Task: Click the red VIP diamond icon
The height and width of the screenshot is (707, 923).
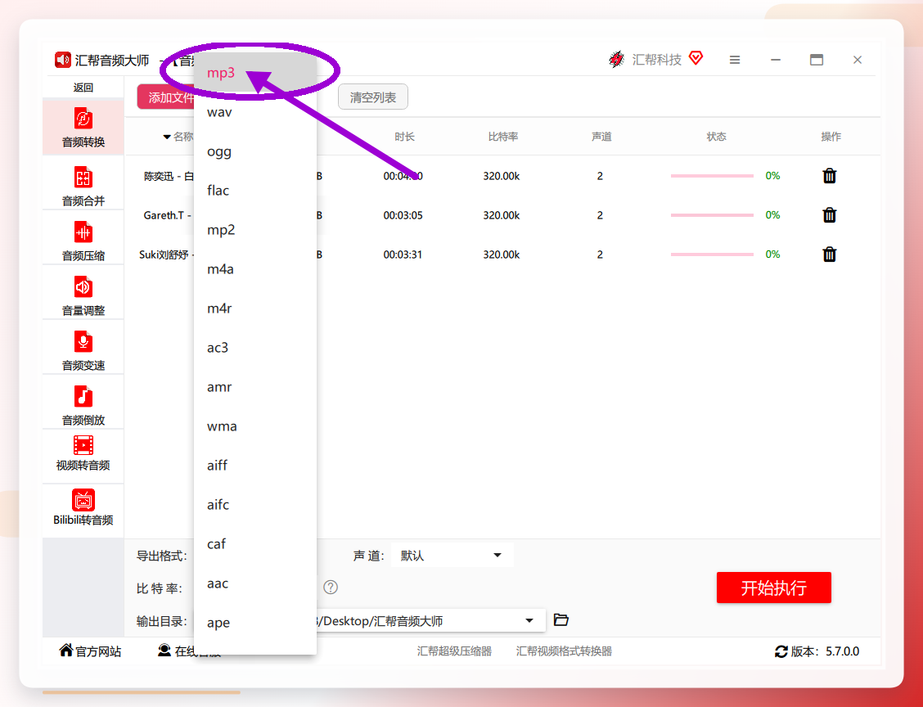Action: click(696, 58)
